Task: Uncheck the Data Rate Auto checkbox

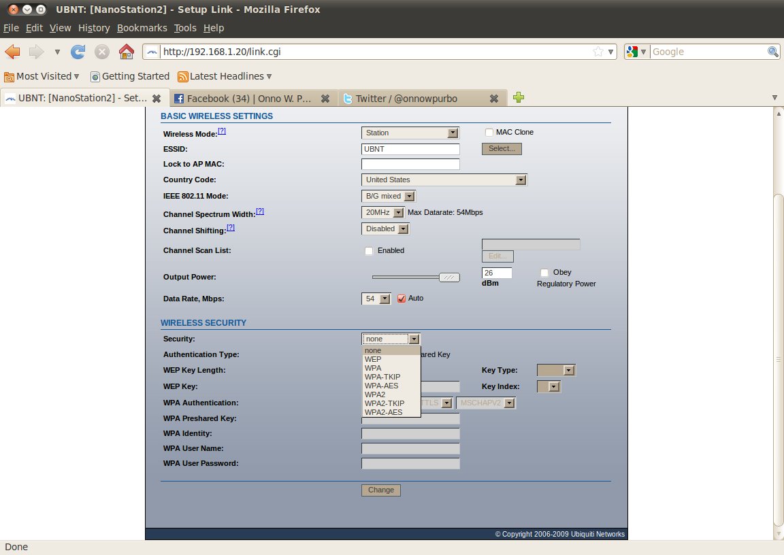Action: tap(401, 299)
